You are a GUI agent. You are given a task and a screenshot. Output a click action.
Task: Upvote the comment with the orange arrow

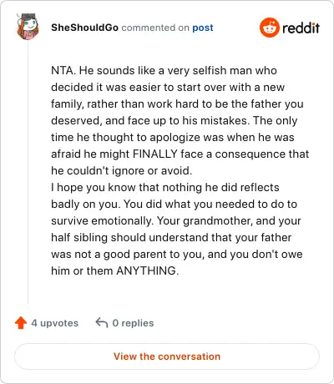21,323
